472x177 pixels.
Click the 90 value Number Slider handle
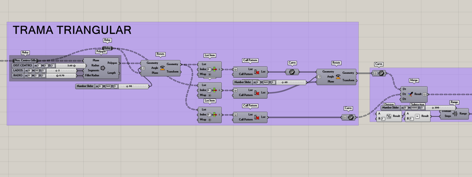click(x=127, y=87)
